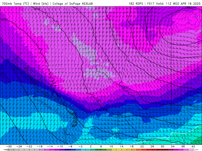Select the -6 colorbar tick label
The height and width of the screenshot is (151, 202).
(x=70, y=146)
